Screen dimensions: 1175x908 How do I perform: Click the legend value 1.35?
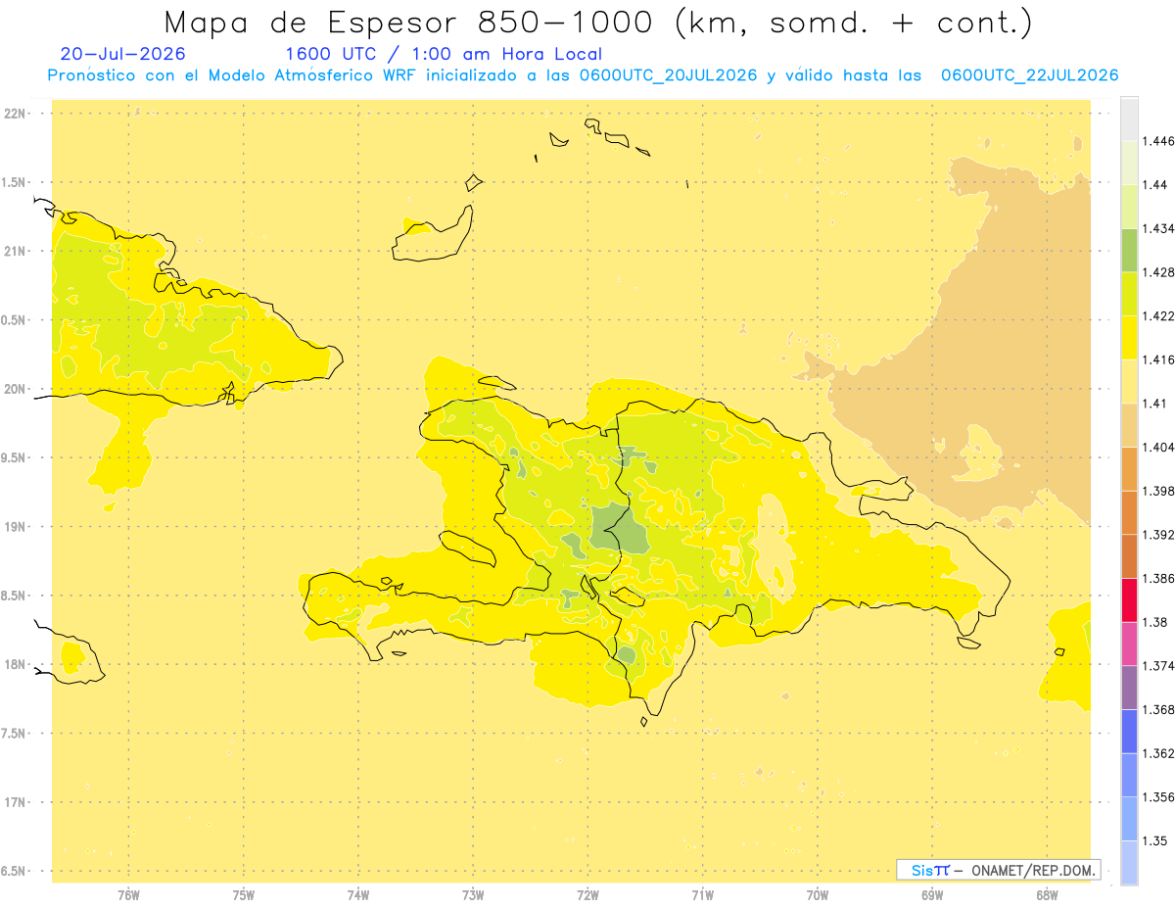1155,840
